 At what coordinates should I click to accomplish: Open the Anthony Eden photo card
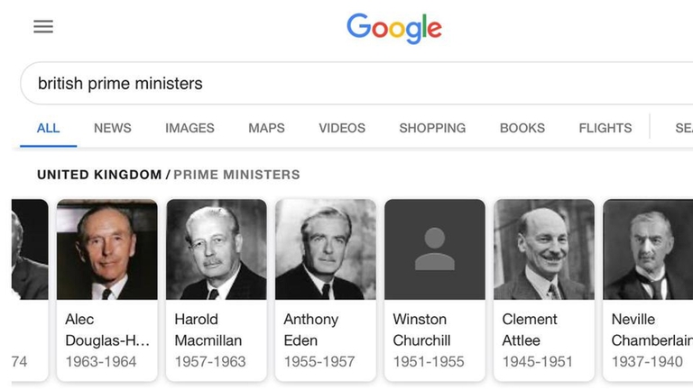point(326,288)
